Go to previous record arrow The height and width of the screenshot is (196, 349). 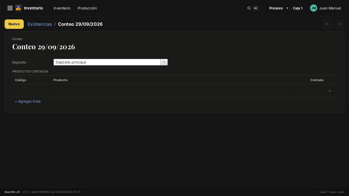327,24
